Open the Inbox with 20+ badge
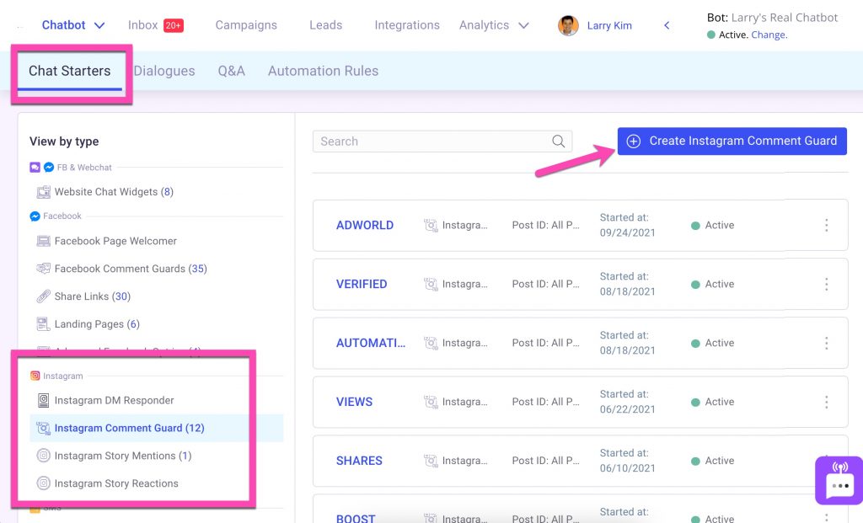The width and height of the screenshot is (863, 523). pyautogui.click(x=156, y=25)
